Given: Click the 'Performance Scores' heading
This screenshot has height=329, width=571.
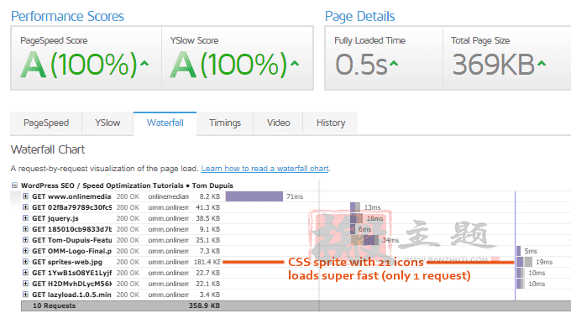Looking at the screenshot, I should 67,17.
